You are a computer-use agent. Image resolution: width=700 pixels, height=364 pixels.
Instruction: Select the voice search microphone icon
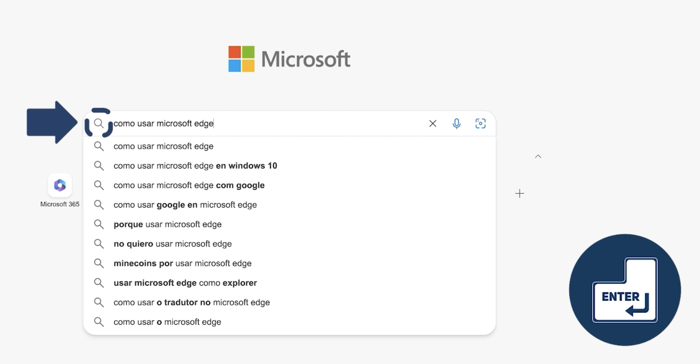(457, 124)
